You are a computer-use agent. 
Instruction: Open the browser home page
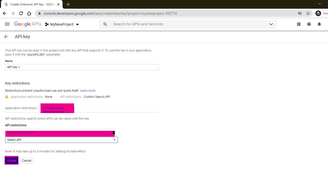click(x=29, y=13)
